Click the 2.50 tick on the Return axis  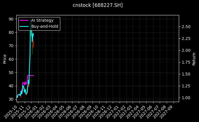coord(186,27)
